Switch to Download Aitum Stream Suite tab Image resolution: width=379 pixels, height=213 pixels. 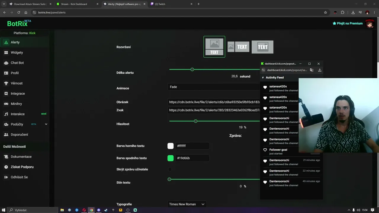(30, 4)
